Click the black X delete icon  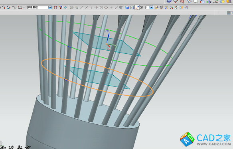(142, 8)
